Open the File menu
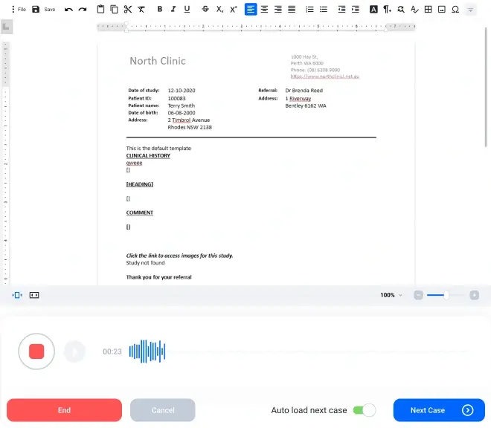This screenshot has width=491, height=428. [18, 10]
